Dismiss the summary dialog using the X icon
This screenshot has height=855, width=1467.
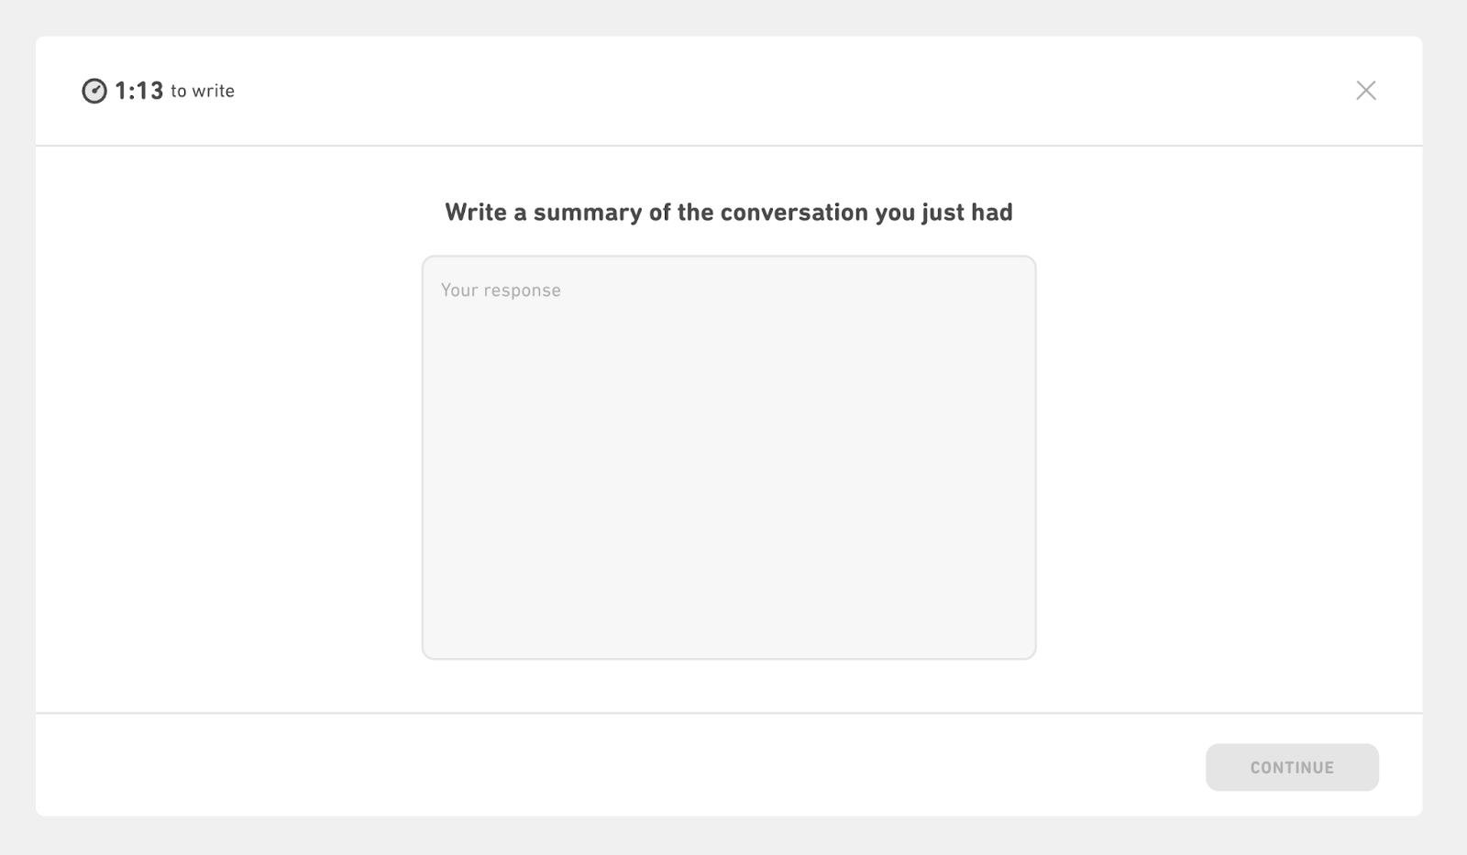coord(1365,90)
